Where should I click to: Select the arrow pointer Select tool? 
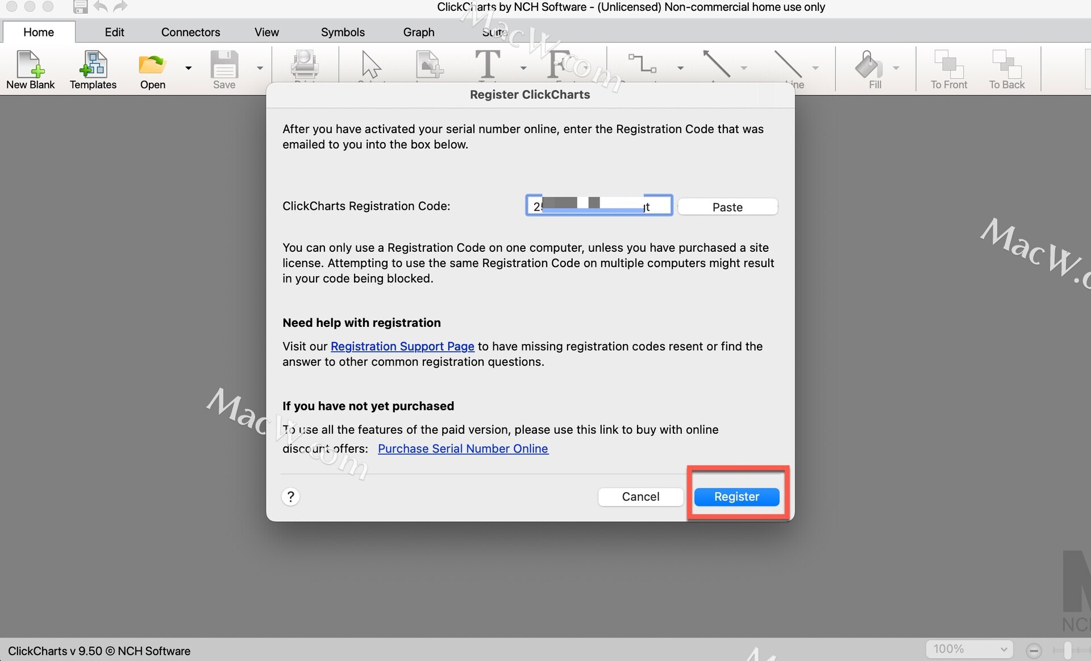371,64
